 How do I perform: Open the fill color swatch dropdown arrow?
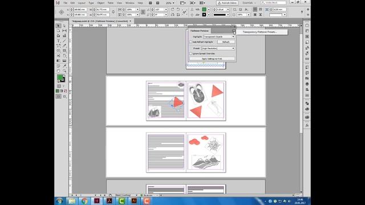point(209,10)
